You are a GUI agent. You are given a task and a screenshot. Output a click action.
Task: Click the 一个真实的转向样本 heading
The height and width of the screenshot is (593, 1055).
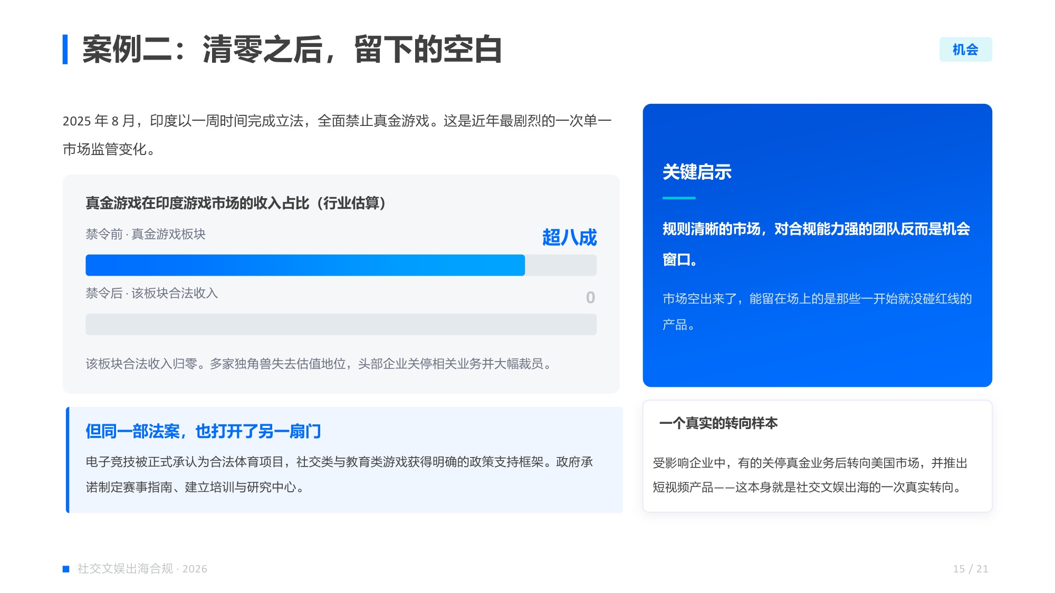click(x=718, y=423)
